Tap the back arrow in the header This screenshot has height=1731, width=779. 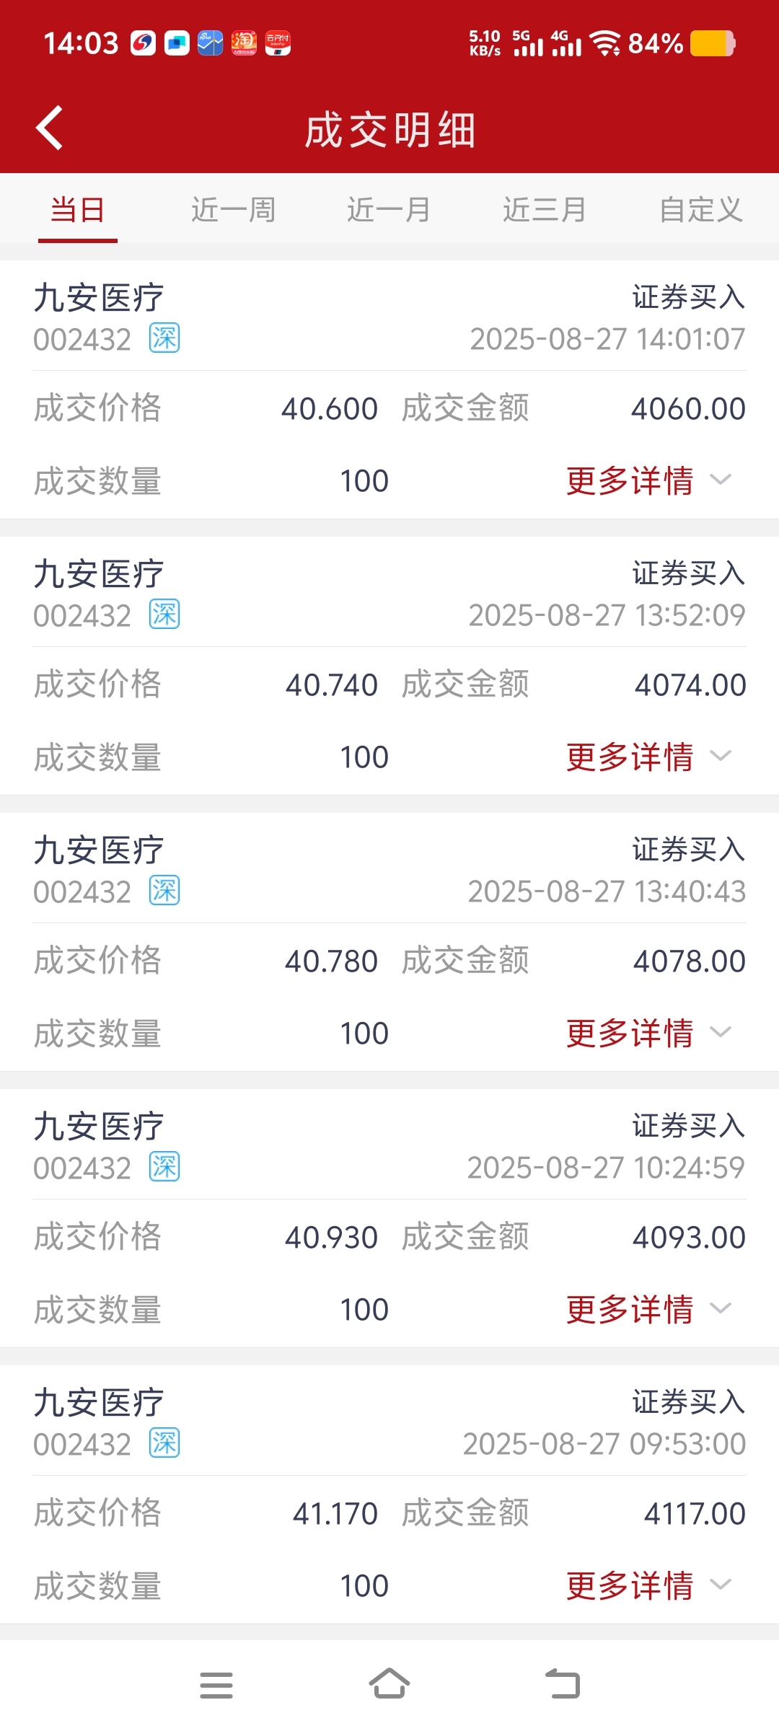(x=49, y=128)
